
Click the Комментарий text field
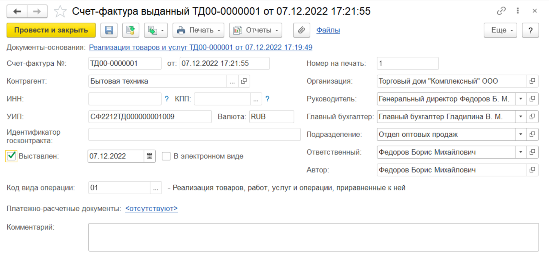(313, 237)
